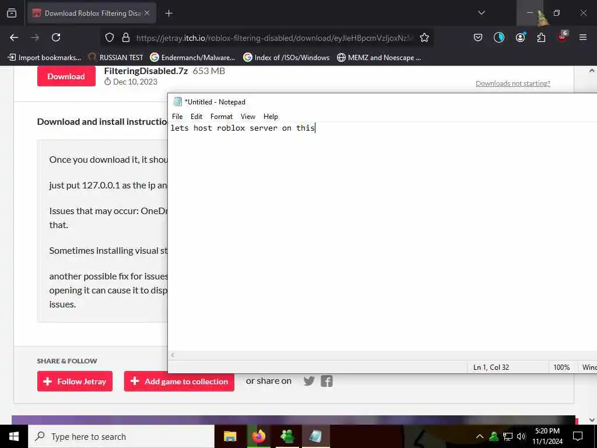The height and width of the screenshot is (448, 597).
Task: Open Pocket save icon
Action: 478,37
